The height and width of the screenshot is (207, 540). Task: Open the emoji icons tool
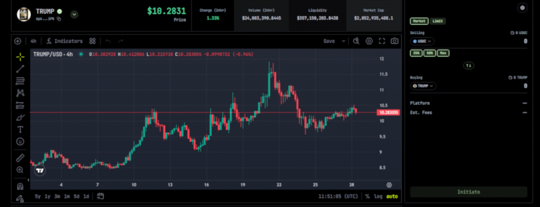(x=20, y=141)
